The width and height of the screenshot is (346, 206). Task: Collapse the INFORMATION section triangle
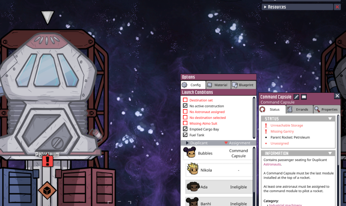[x=330, y=153]
